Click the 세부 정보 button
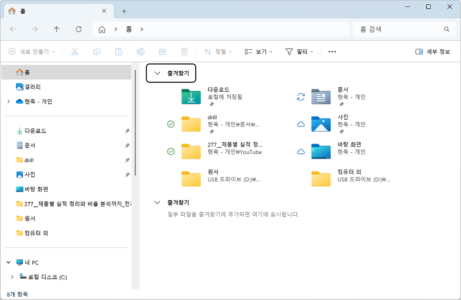The image size is (461, 300). click(x=432, y=52)
